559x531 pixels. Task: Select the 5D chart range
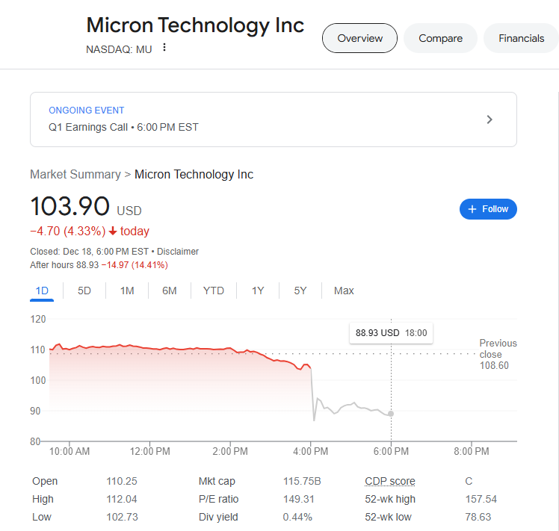(x=84, y=291)
